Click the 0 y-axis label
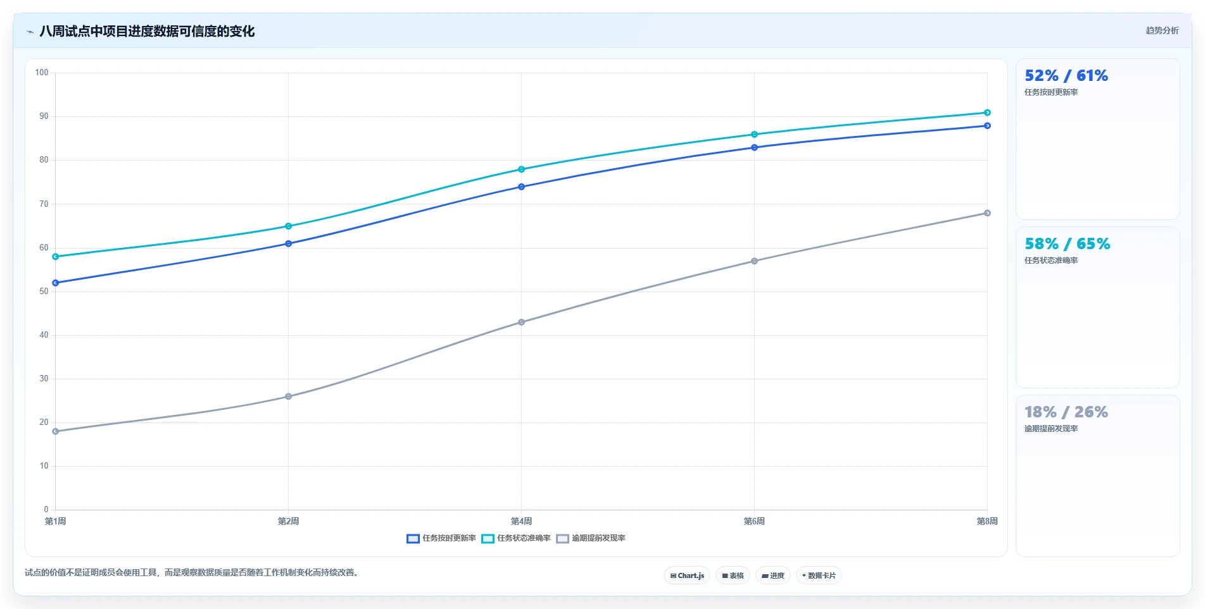1205x609 pixels. [46, 510]
